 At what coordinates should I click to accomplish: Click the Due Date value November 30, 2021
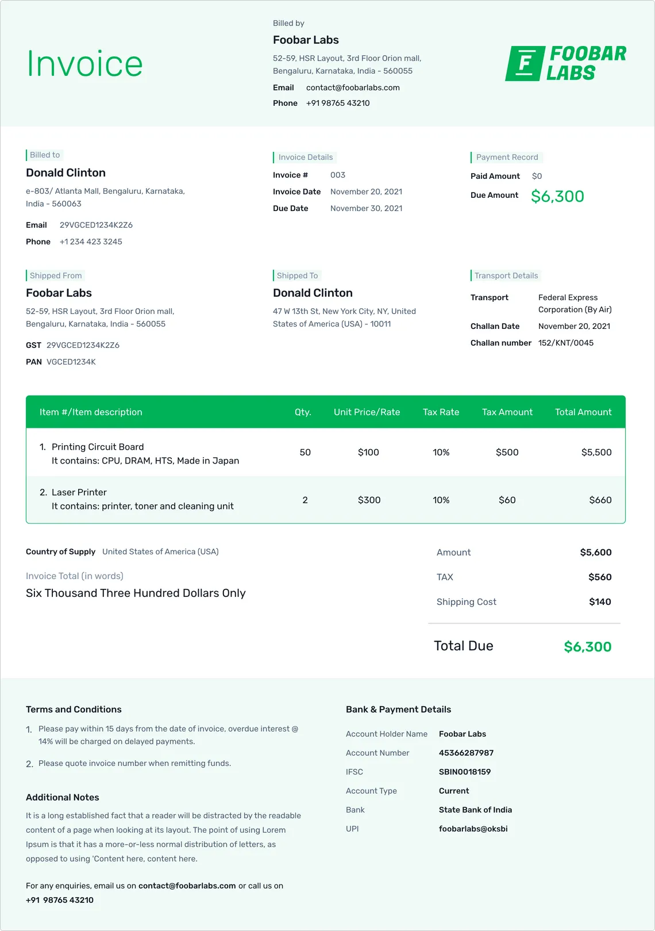pyautogui.click(x=366, y=208)
